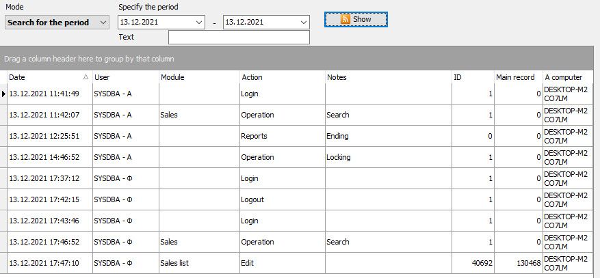The height and width of the screenshot is (278, 600).
Task: Expand the period end date picker
Action: (303, 23)
